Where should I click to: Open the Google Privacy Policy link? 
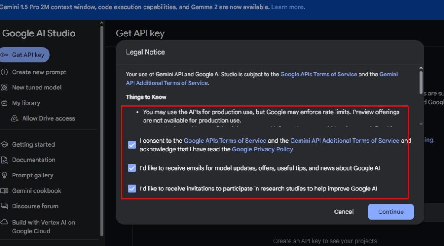coord(262,149)
